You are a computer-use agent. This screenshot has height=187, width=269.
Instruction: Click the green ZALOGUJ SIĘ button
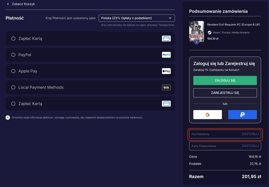[225, 80]
